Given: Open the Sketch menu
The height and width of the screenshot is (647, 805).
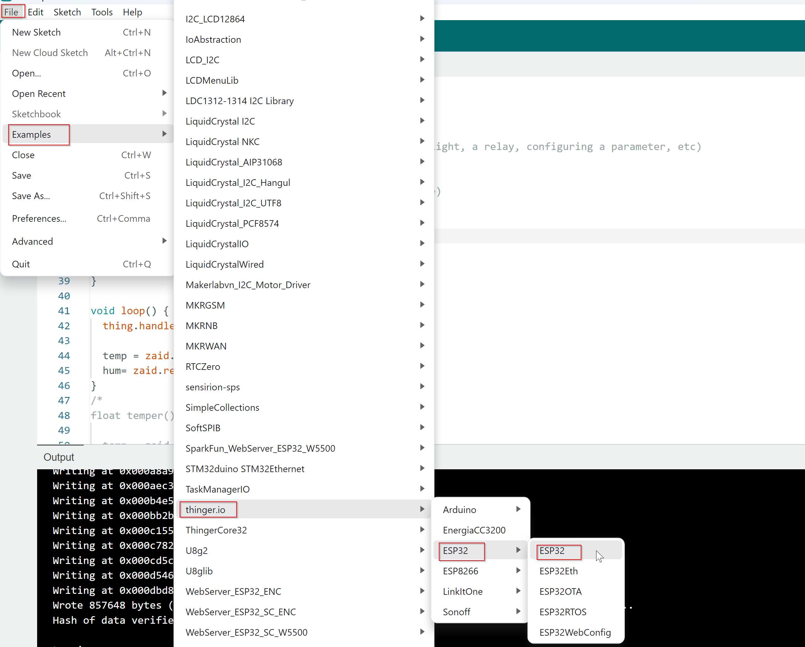Looking at the screenshot, I should pos(67,12).
